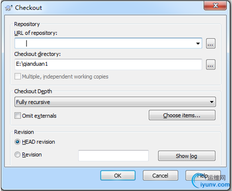
Task: Open the browse button next to Checkout directory
Action: pyautogui.click(x=211, y=65)
